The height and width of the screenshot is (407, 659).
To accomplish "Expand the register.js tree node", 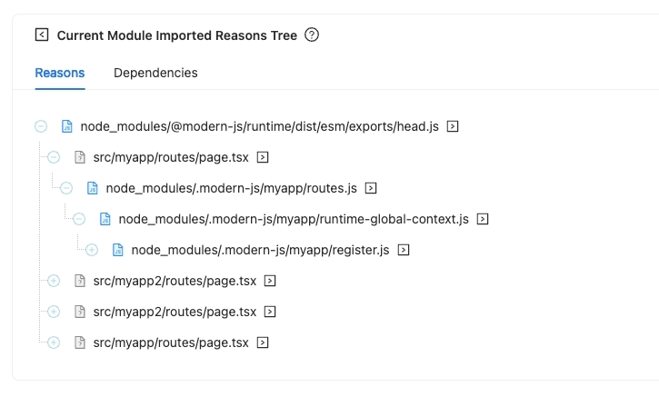I will click(x=92, y=250).
